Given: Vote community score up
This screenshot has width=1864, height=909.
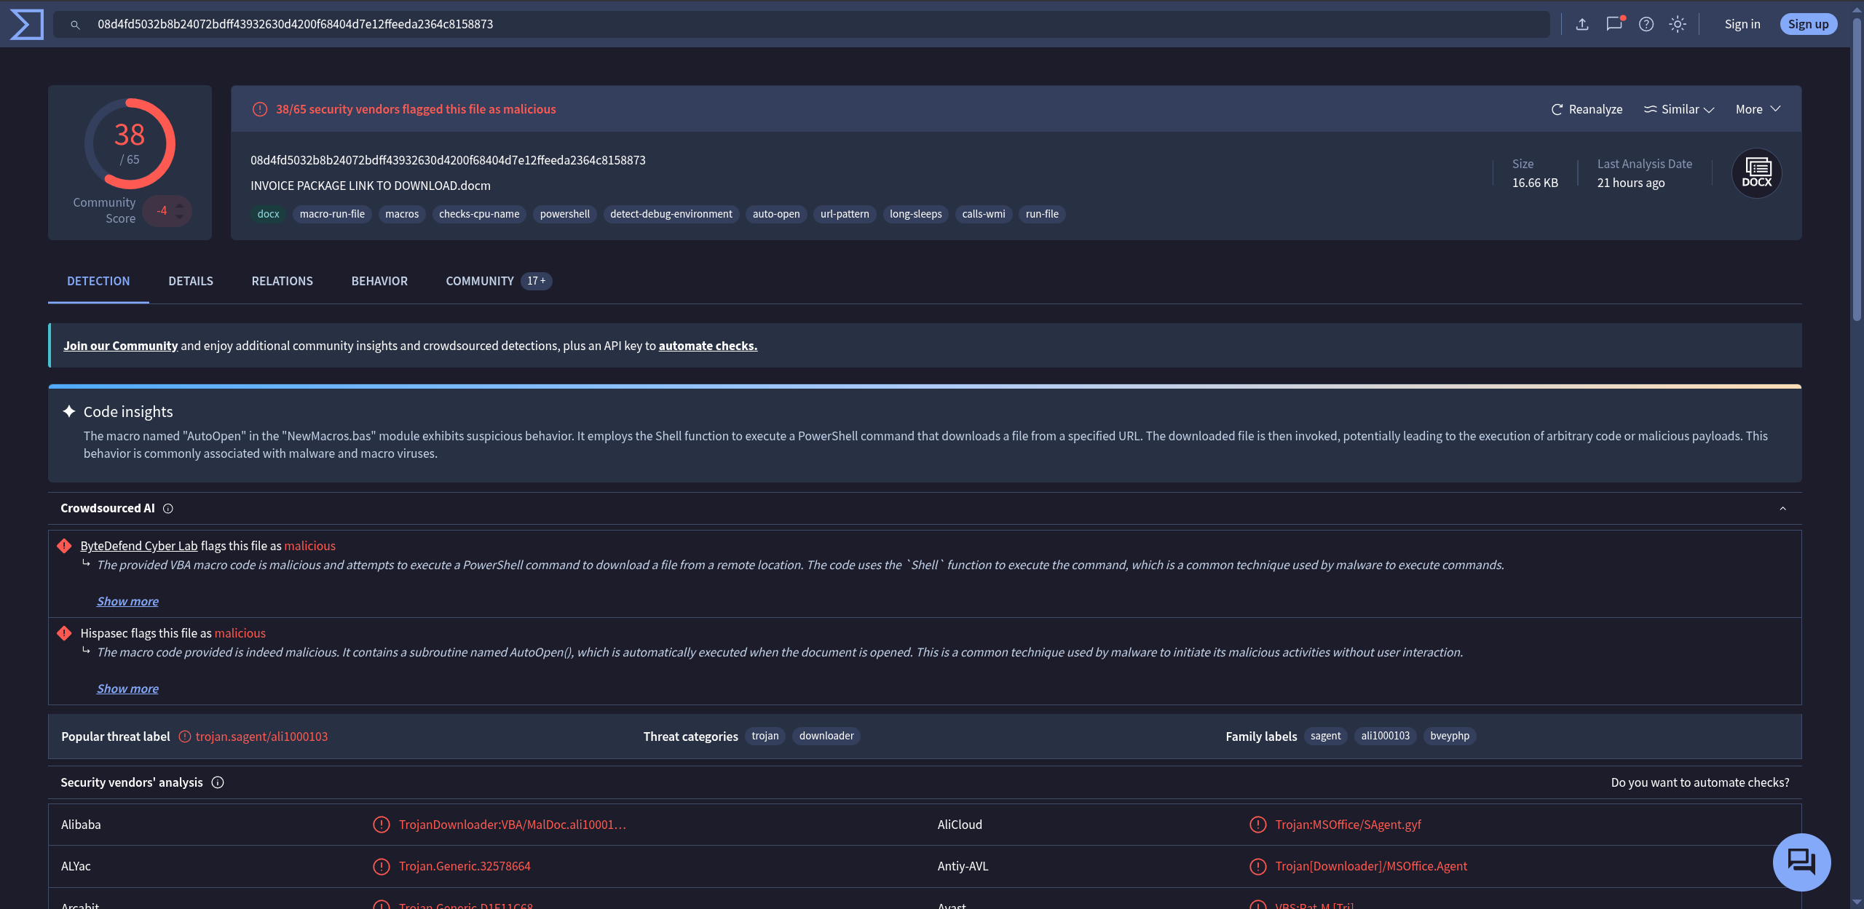Looking at the screenshot, I should 180,205.
